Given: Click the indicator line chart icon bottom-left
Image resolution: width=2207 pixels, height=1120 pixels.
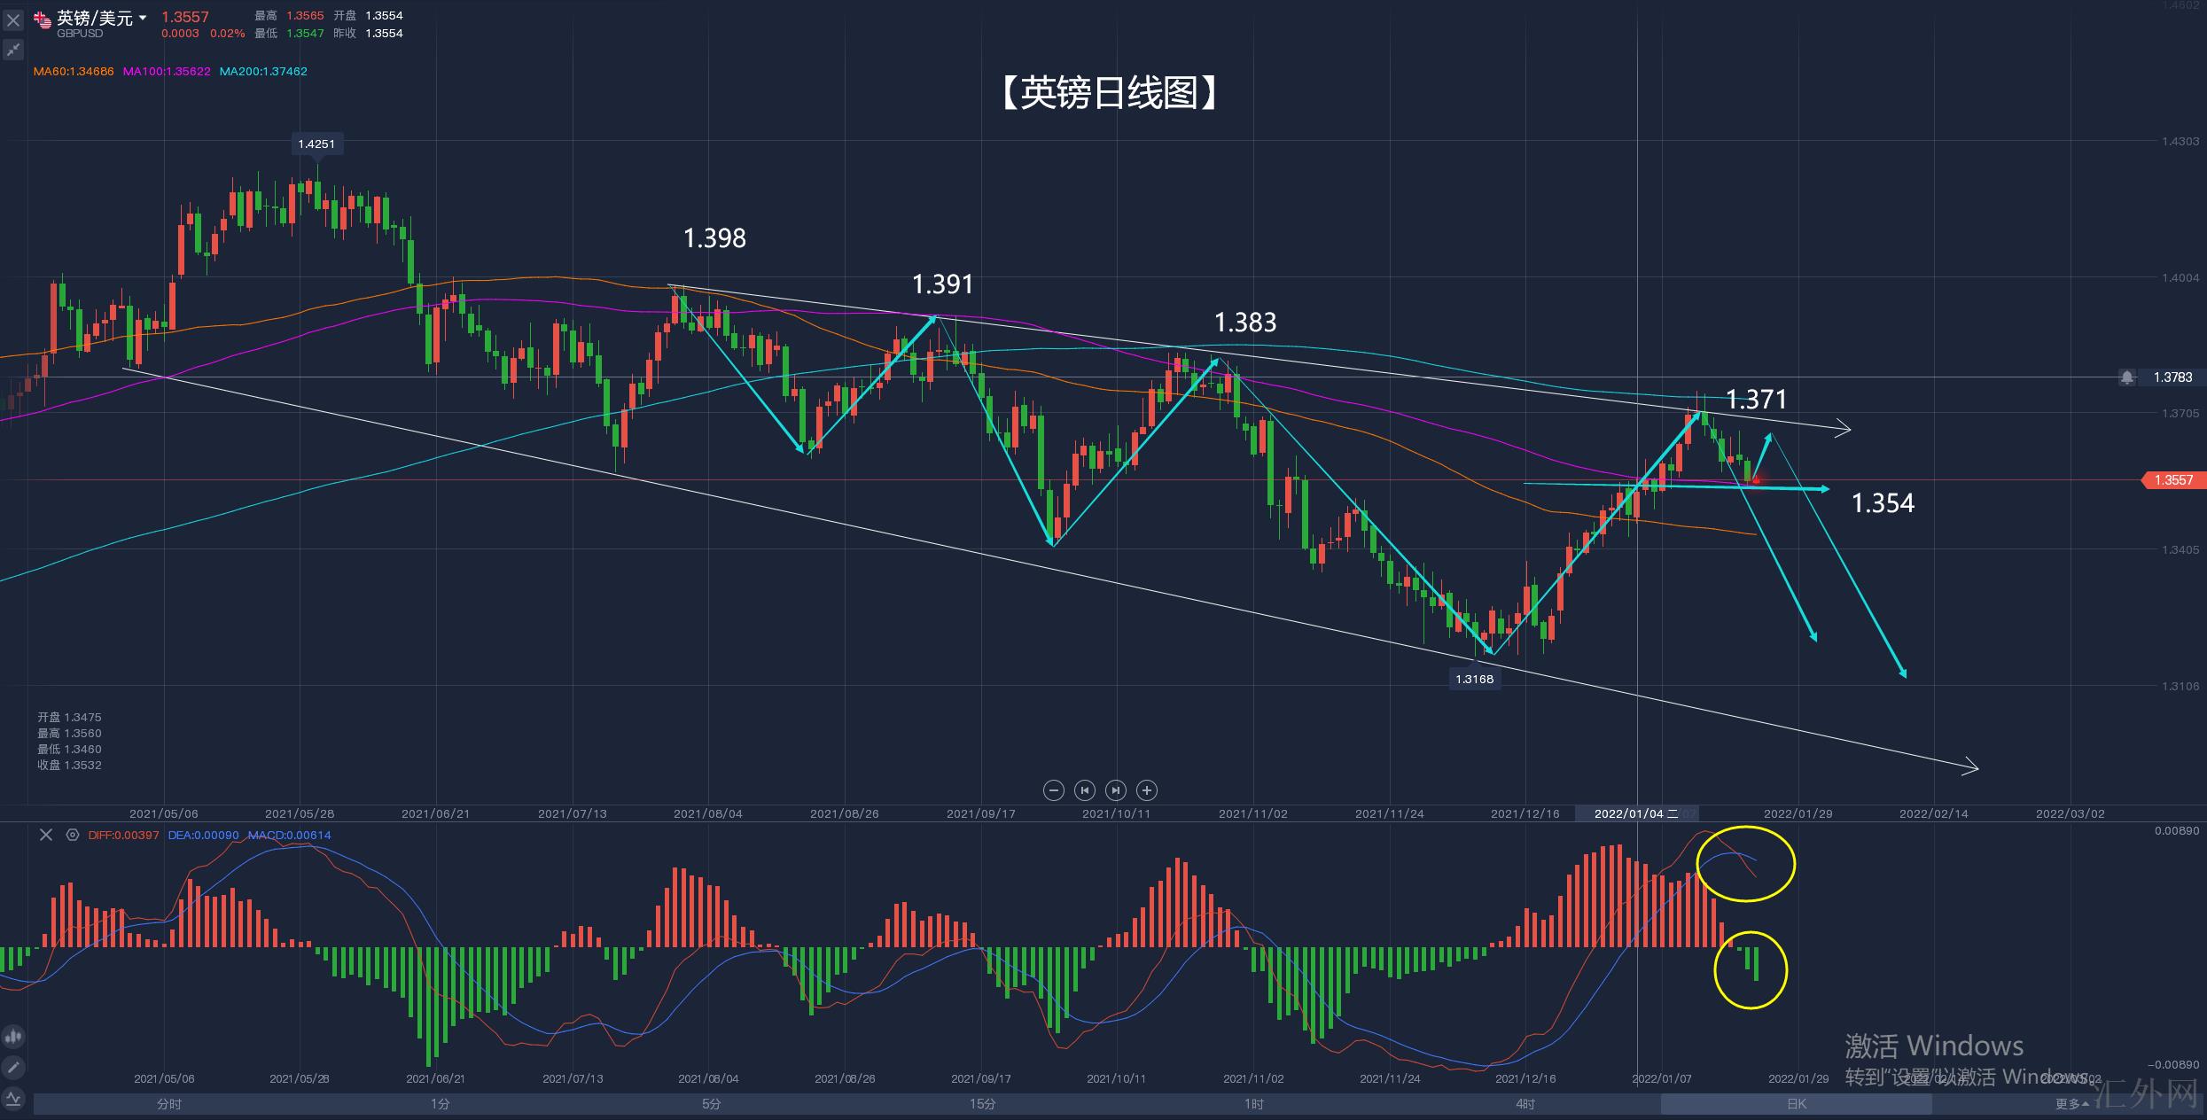Looking at the screenshot, I should (13, 1100).
